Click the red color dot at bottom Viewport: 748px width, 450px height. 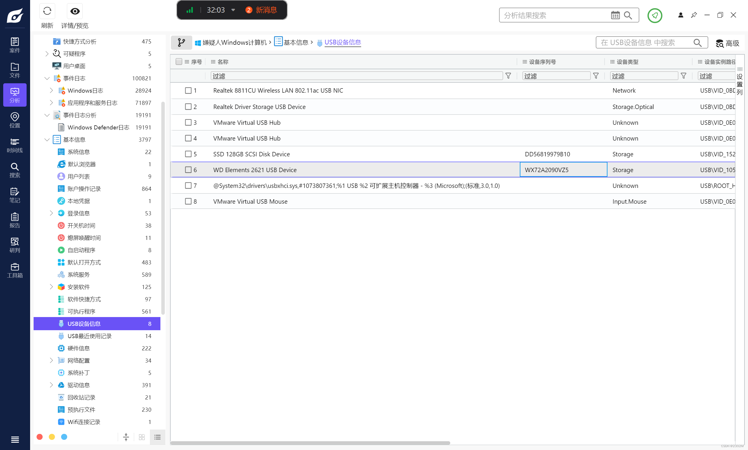(39, 437)
